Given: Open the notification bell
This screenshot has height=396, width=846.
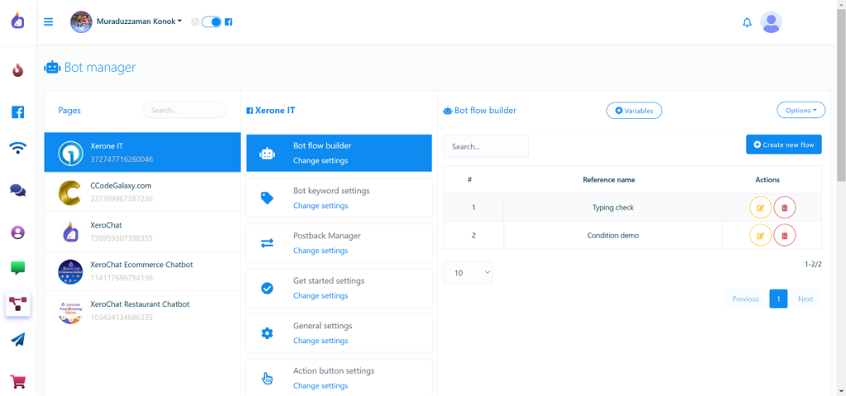Looking at the screenshot, I should click(x=748, y=22).
